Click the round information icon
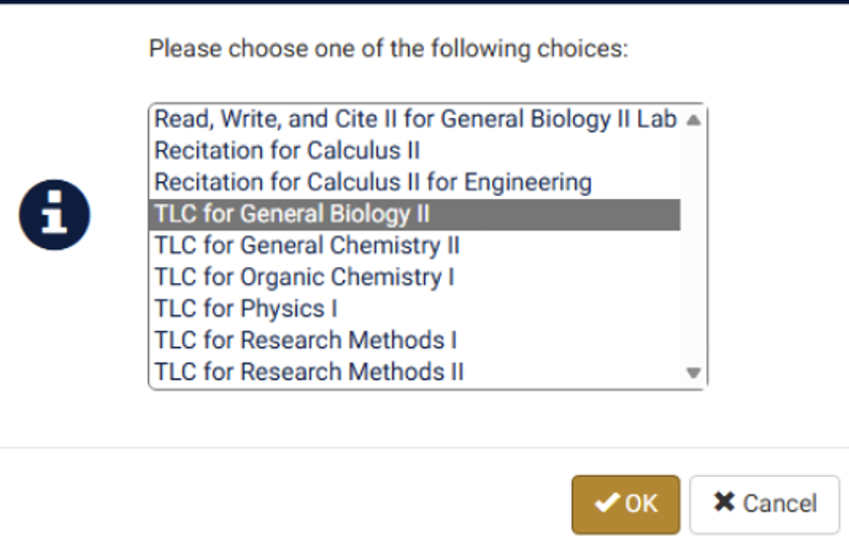The width and height of the screenshot is (849, 541). point(55,215)
